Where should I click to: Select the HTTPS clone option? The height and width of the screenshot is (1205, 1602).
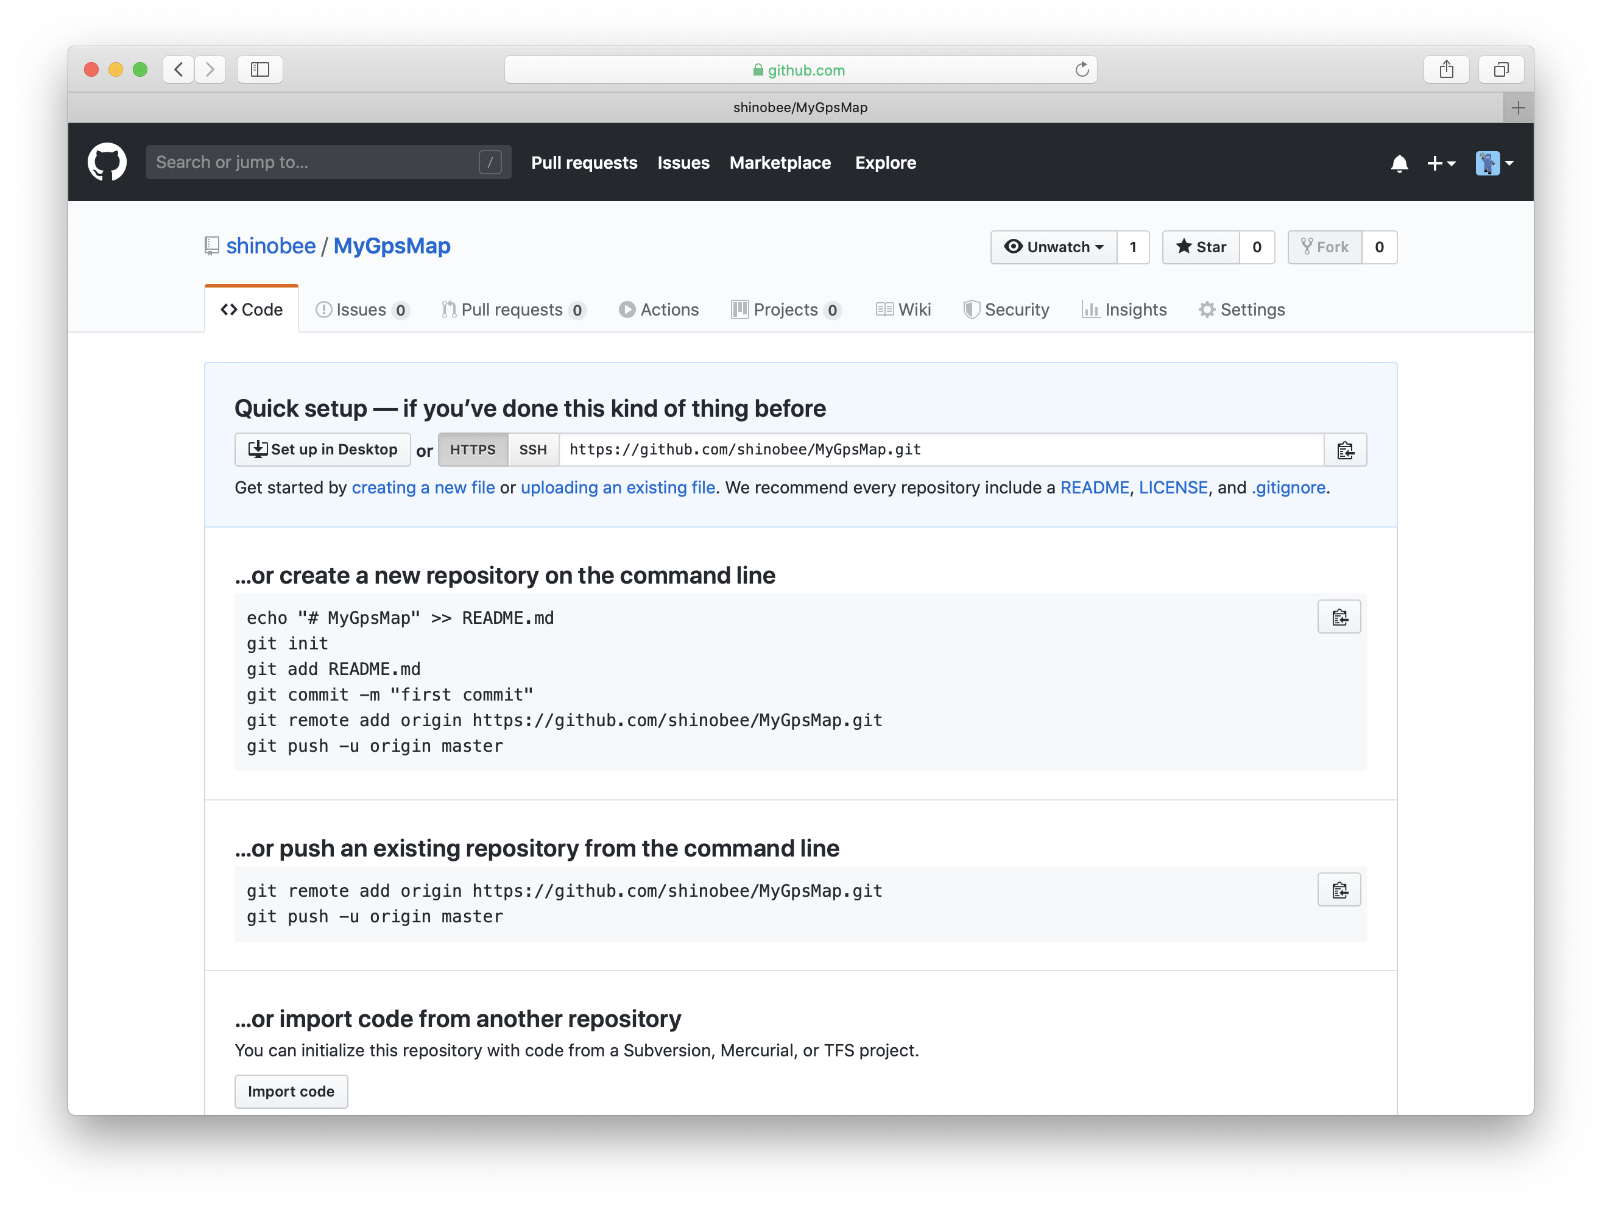(472, 449)
